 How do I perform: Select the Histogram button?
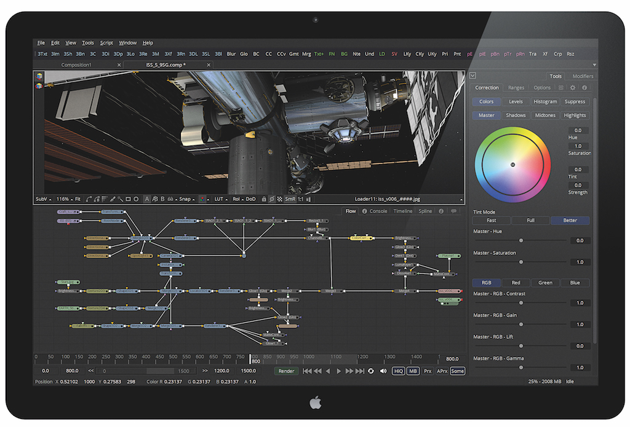pyautogui.click(x=545, y=101)
